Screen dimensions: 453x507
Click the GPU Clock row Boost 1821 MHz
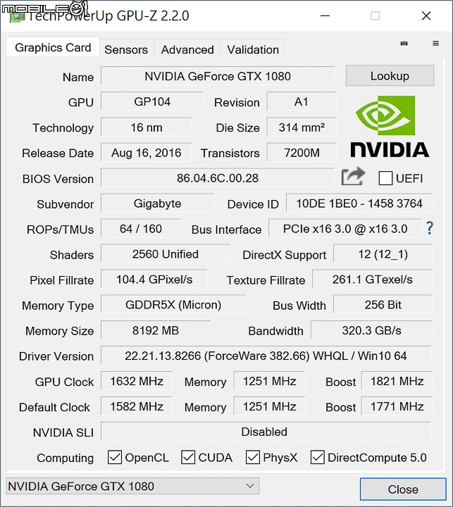tap(397, 381)
